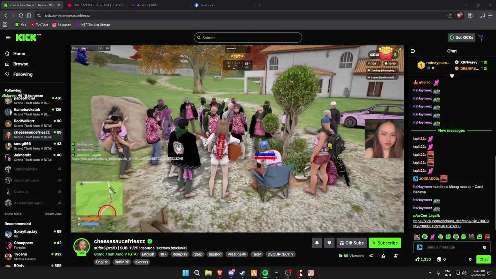Click the cheesesaucefrieszz streamer avatar
The height and width of the screenshot is (279, 496).
point(82,246)
